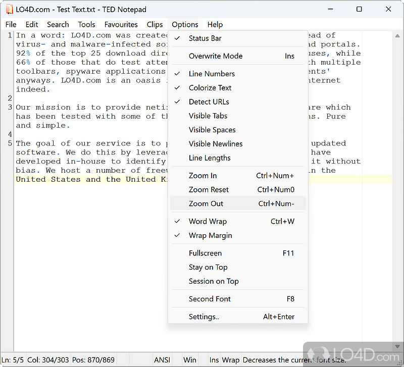Click the Col: 304/303 status field
Image resolution: width=404 pixels, height=367 pixels.
tap(48, 360)
